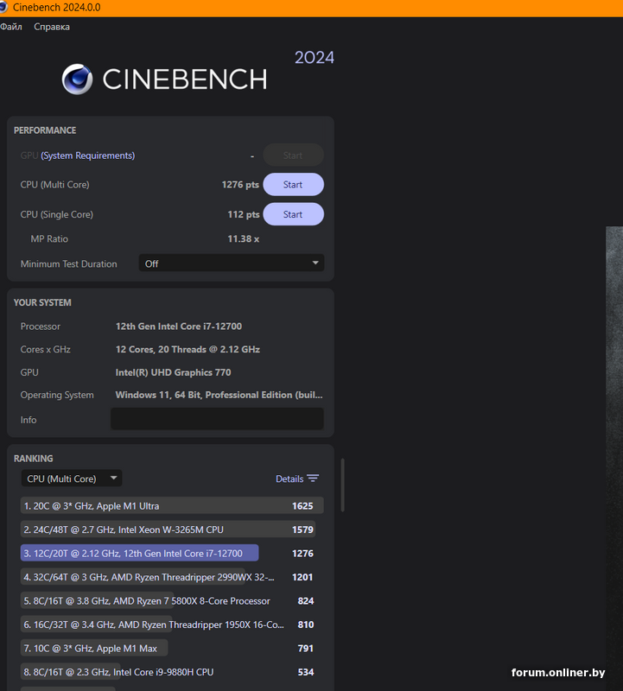
Task: Open the GPU System Requirements link
Action: pyautogui.click(x=88, y=155)
